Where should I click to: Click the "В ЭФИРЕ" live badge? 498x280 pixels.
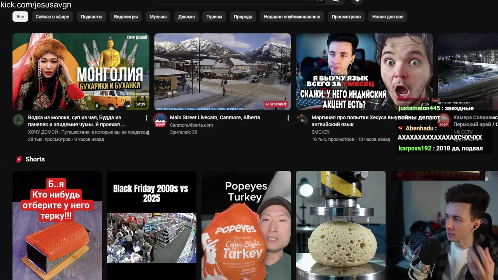click(x=276, y=104)
